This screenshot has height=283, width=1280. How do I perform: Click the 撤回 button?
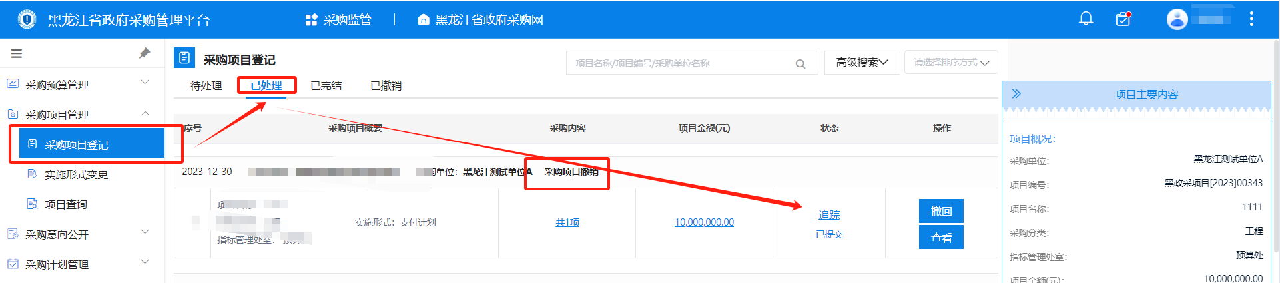click(941, 211)
